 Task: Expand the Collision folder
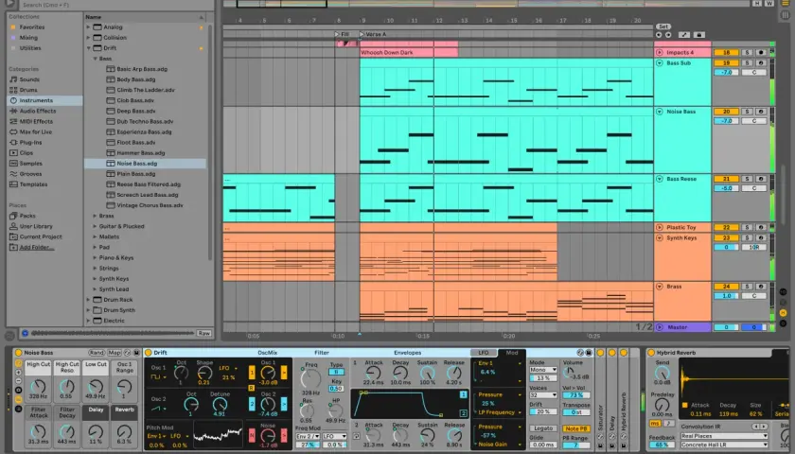pyautogui.click(x=88, y=38)
